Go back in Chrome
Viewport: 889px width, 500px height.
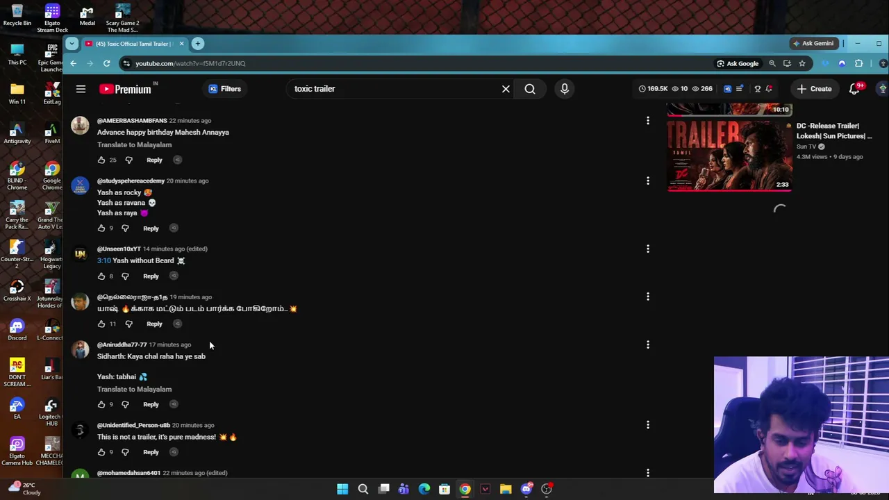click(73, 63)
